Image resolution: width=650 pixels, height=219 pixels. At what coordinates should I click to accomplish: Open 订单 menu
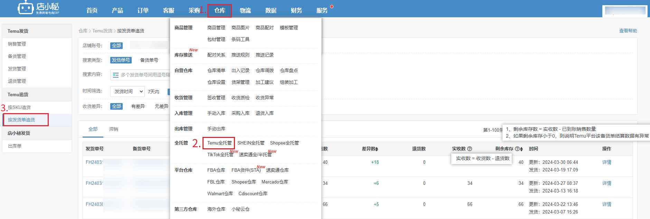[x=143, y=10]
